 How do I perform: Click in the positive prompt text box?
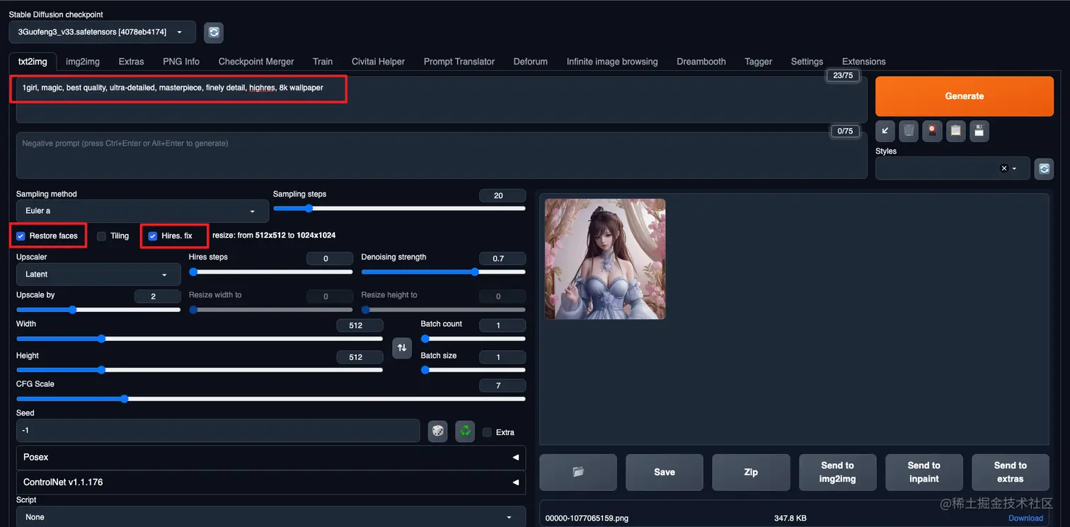pos(442,100)
